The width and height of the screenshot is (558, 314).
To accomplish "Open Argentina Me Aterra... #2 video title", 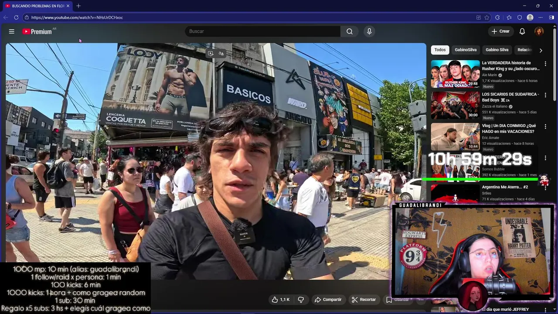I will (x=505, y=187).
